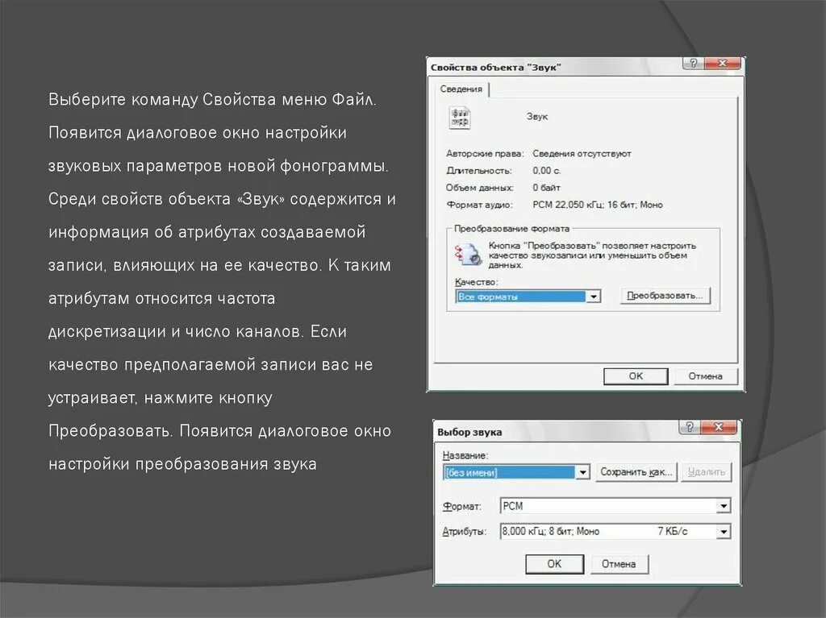Click help button in Свойства объекта window

(693, 63)
